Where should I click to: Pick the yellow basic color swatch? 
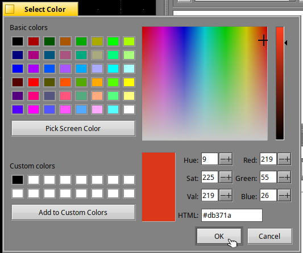(129, 82)
